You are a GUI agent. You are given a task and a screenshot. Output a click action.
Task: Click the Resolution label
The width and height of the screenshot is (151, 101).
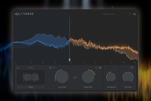click(111, 87)
